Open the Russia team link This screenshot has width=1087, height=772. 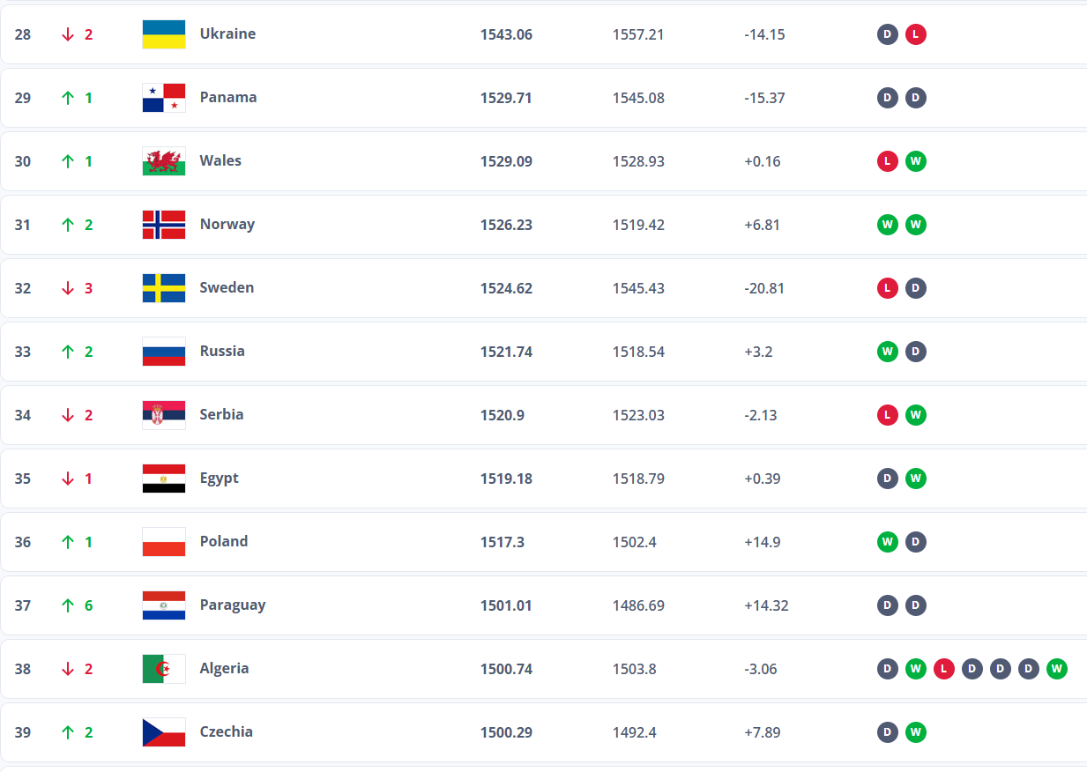(222, 351)
